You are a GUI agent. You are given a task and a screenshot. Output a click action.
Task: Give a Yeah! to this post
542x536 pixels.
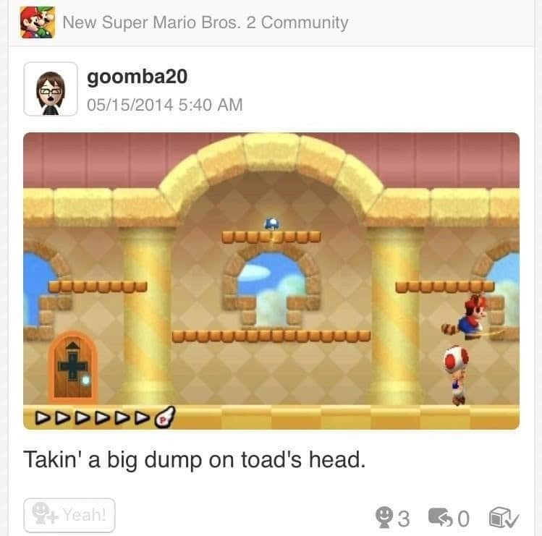[x=69, y=515]
